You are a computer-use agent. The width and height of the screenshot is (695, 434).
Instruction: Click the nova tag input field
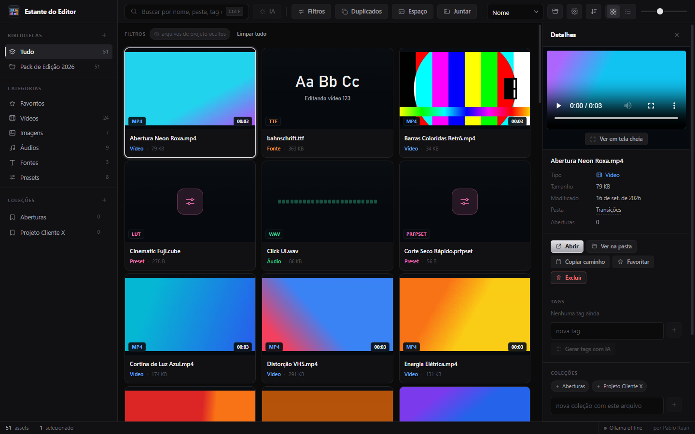pos(607,331)
